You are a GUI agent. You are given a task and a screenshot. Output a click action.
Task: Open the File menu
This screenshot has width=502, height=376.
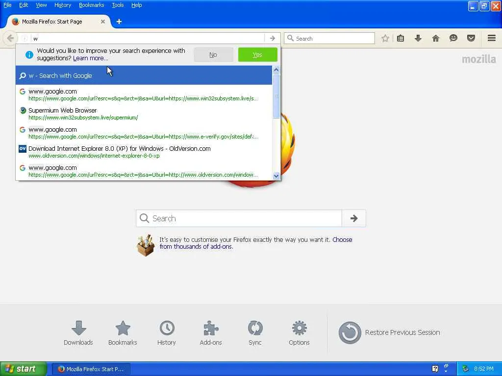click(7, 5)
